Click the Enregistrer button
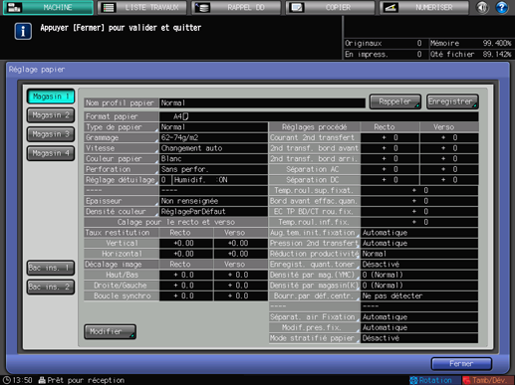The height and width of the screenshot is (385, 515). [x=452, y=101]
